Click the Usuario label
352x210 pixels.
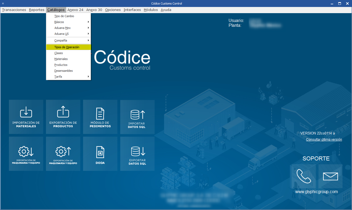click(236, 20)
